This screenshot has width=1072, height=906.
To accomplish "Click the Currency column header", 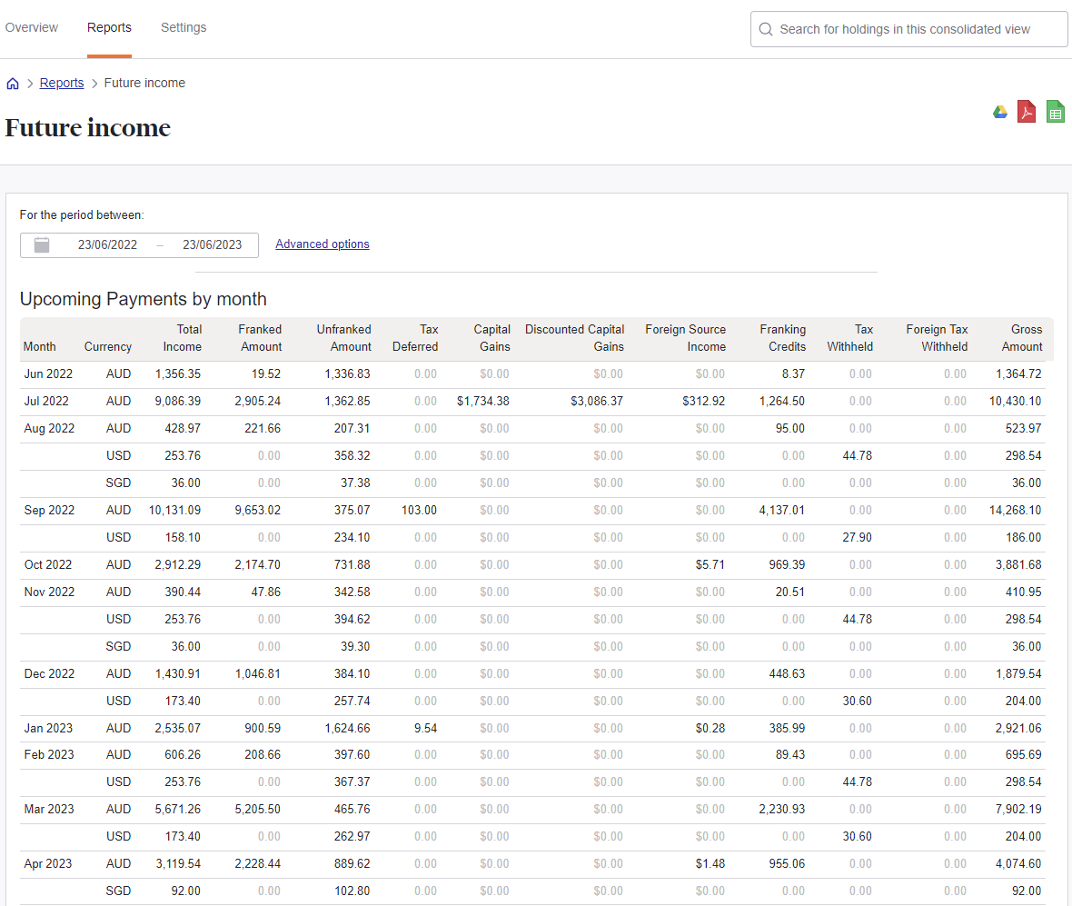I will [107, 346].
